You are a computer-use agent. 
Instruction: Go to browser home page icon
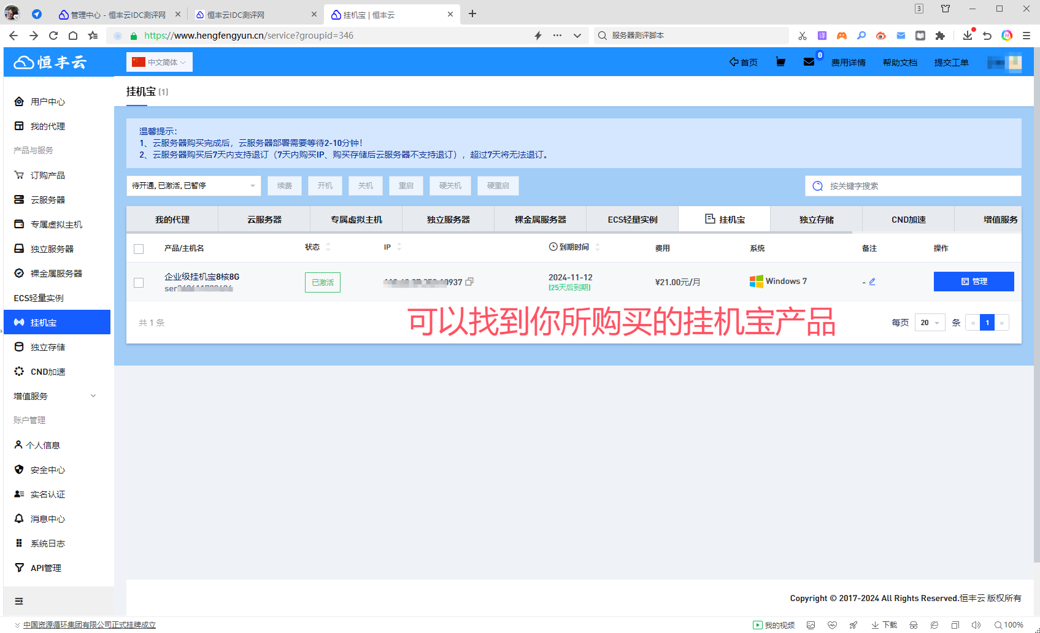point(73,36)
